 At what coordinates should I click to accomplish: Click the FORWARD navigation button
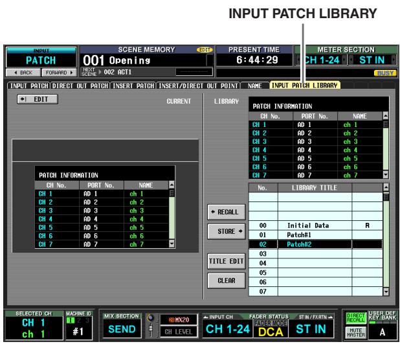click(x=59, y=73)
